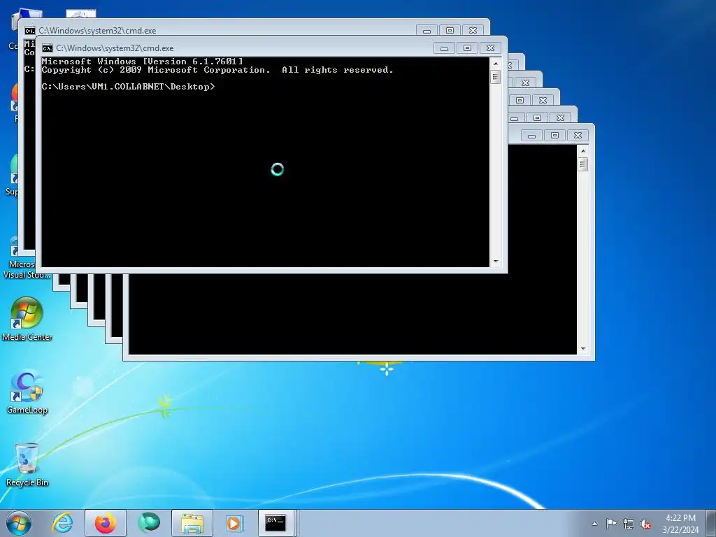Screen dimensions: 716x537
Task: Open the muted volume tray icon
Action: 645,524
